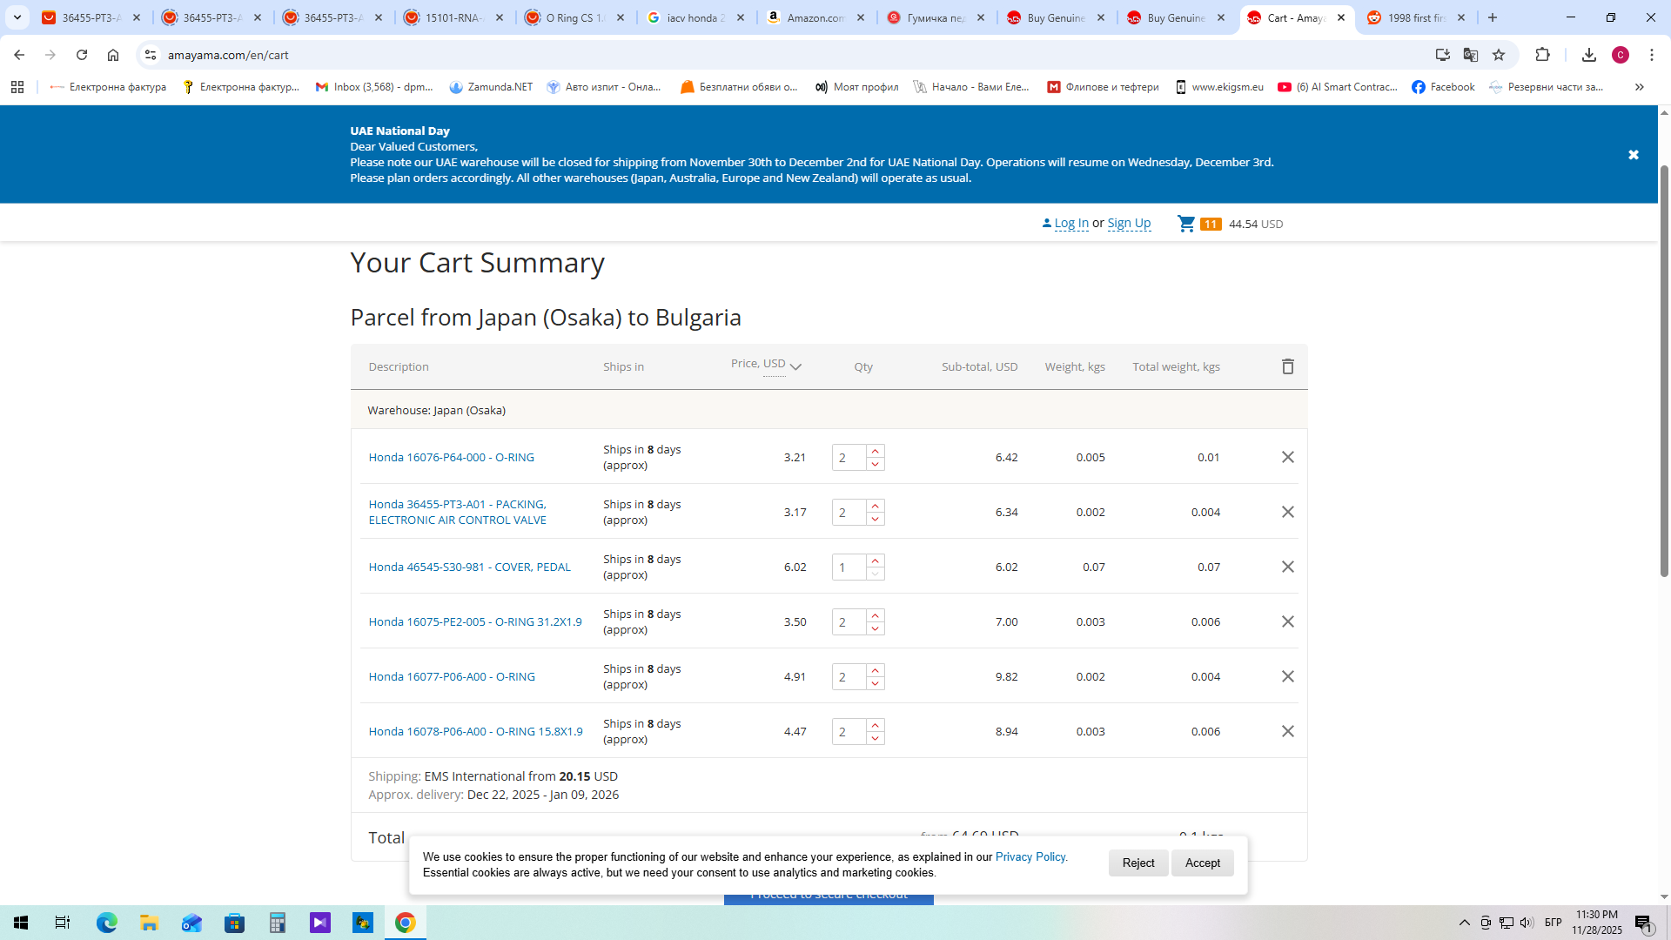Image resolution: width=1671 pixels, height=940 pixels.
Task: Open Chrome downloads icon
Action: point(1588,55)
